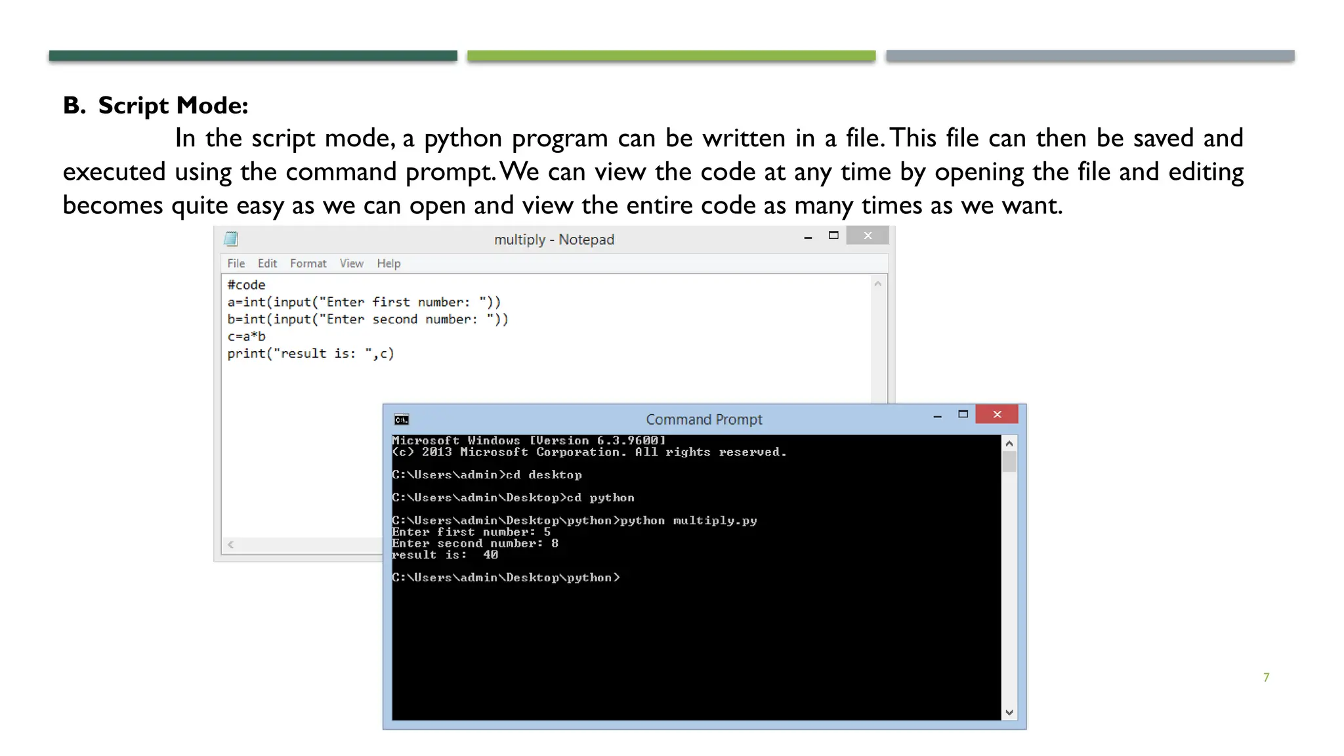Click the line 'a=int(input("Enter first number: "))'
This screenshot has height=756, width=1344.
364,302
